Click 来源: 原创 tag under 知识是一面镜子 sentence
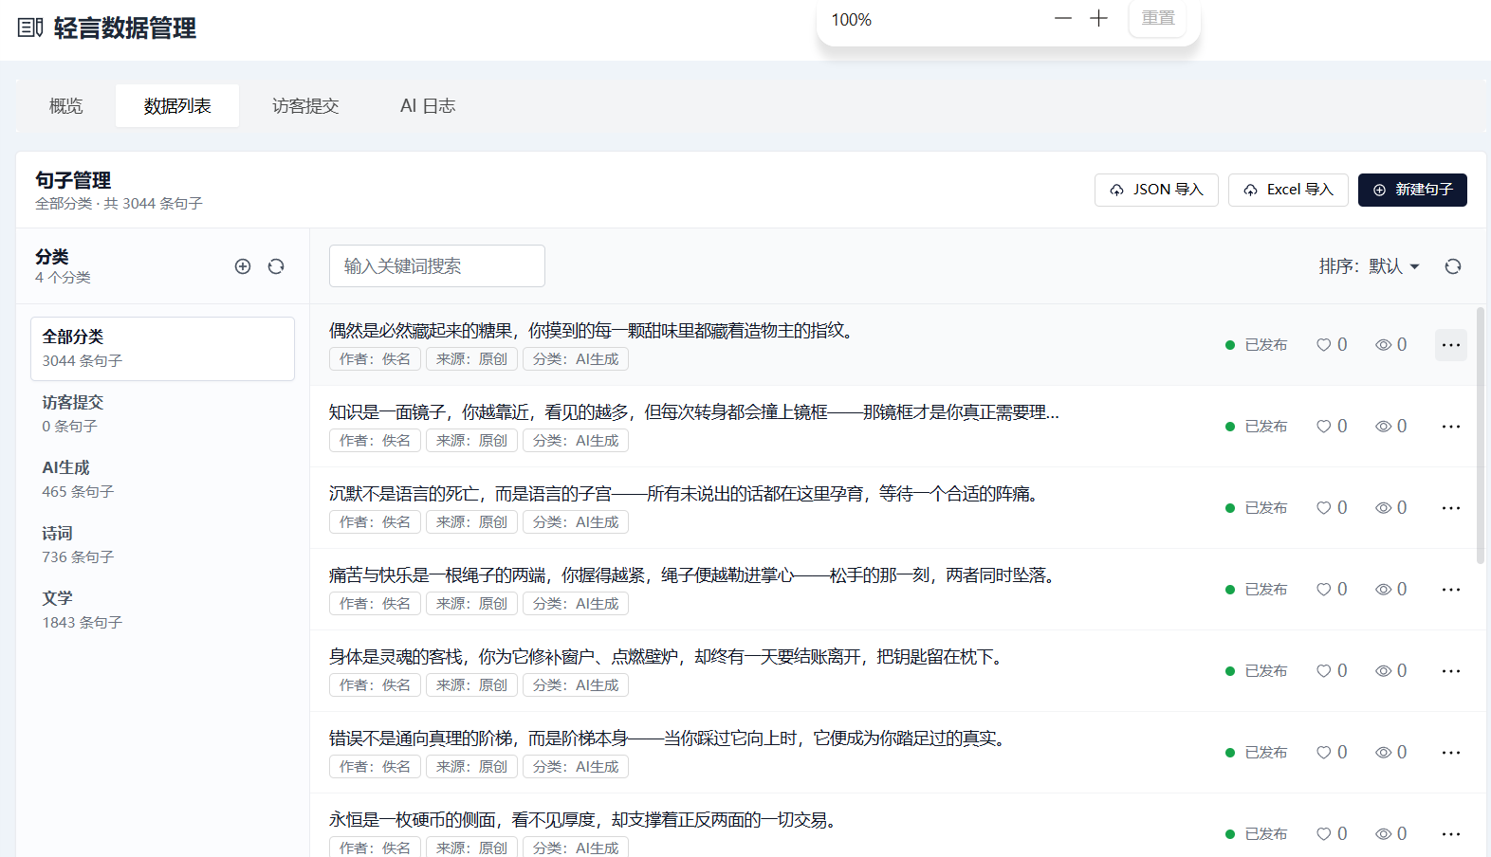This screenshot has width=1491, height=857. [x=471, y=441]
